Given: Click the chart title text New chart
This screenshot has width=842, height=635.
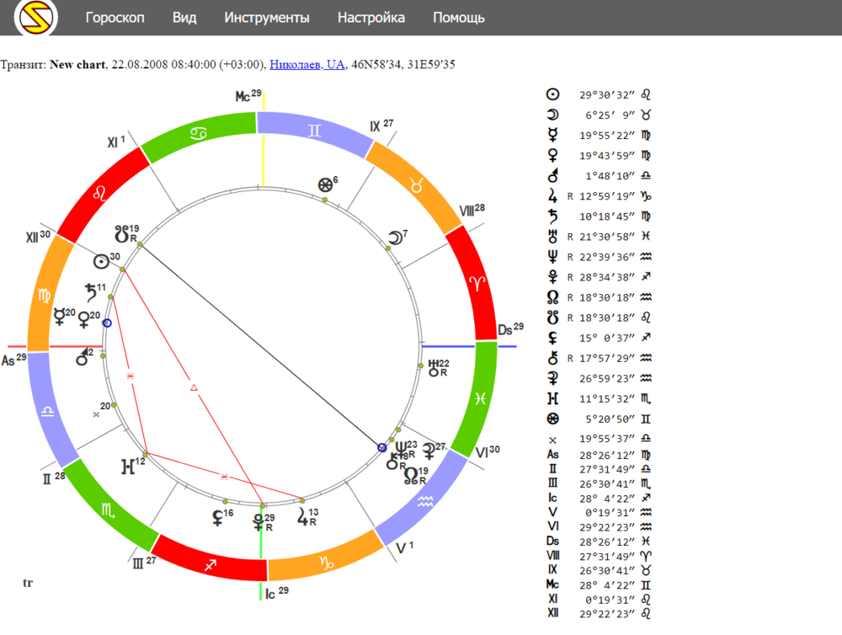Looking at the screenshot, I should pyautogui.click(x=77, y=65).
